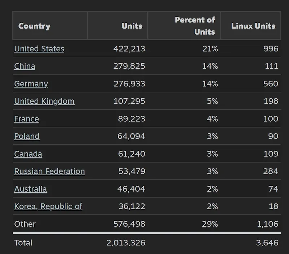Open the United States country link
The width and height of the screenshot is (289, 254).
point(39,49)
